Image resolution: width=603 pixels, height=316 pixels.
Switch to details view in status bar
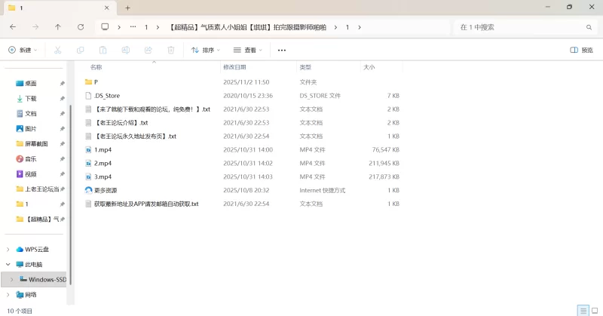583,310
